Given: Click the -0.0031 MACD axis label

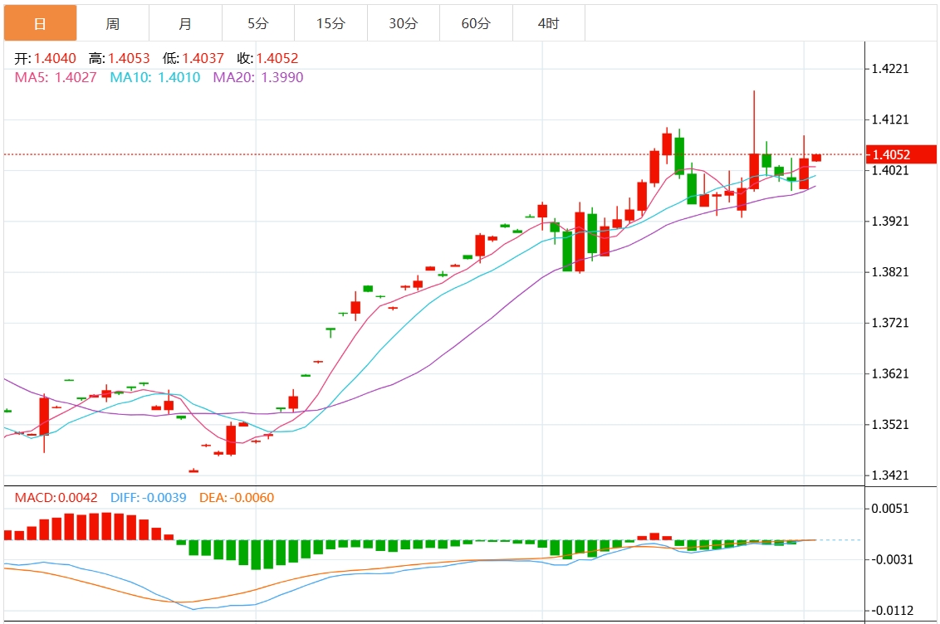Looking at the screenshot, I should point(892,559).
